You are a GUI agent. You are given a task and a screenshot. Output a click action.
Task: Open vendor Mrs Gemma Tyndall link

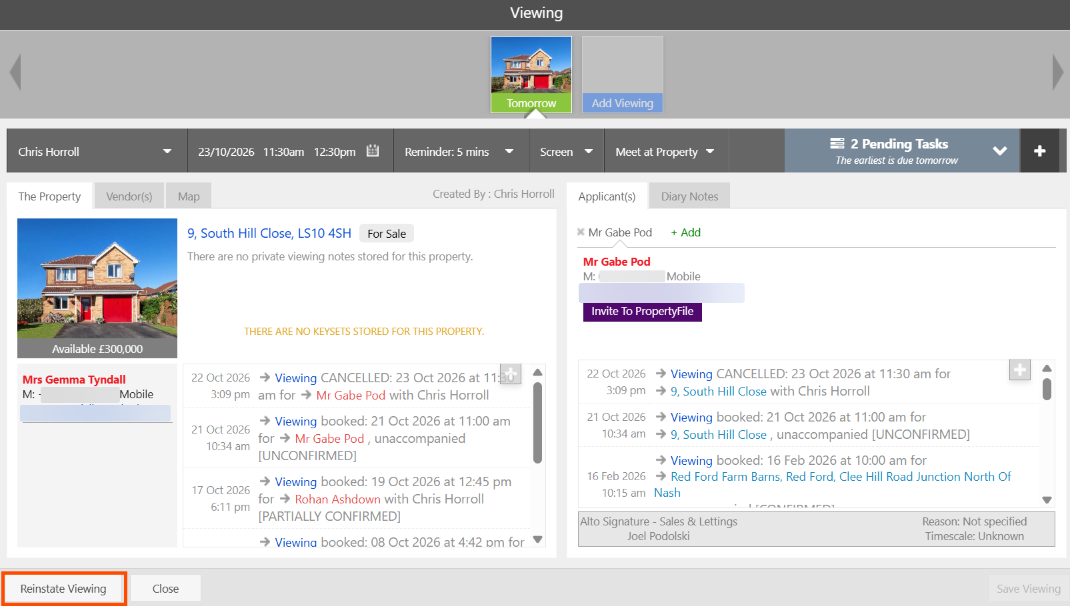(x=74, y=380)
